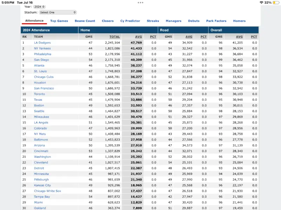Image resolution: width=281 pixels, height=210 pixels.
Task: Tap the Wi-Fi icon in status bar
Action: tap(261, 2)
